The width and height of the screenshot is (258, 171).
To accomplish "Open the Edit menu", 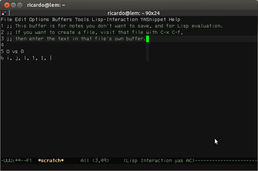I will [21, 19].
